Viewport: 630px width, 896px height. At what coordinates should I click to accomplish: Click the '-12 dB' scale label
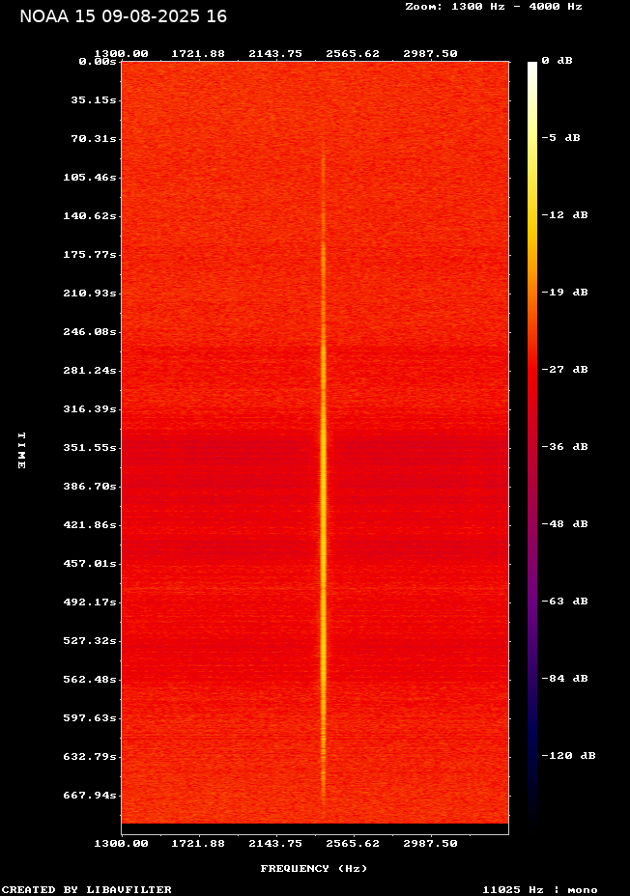[x=565, y=215]
